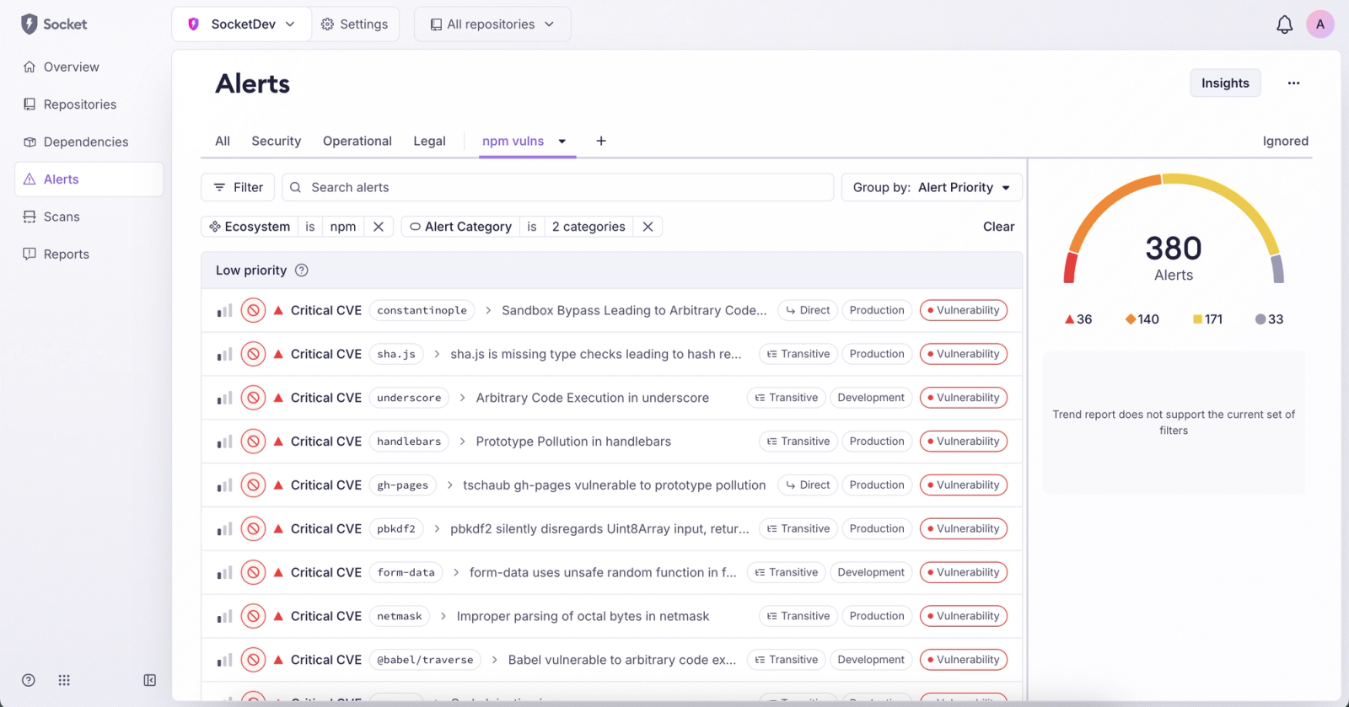1349x707 pixels.
Task: Click priority bars icon on handlebars row
Action: click(x=224, y=442)
